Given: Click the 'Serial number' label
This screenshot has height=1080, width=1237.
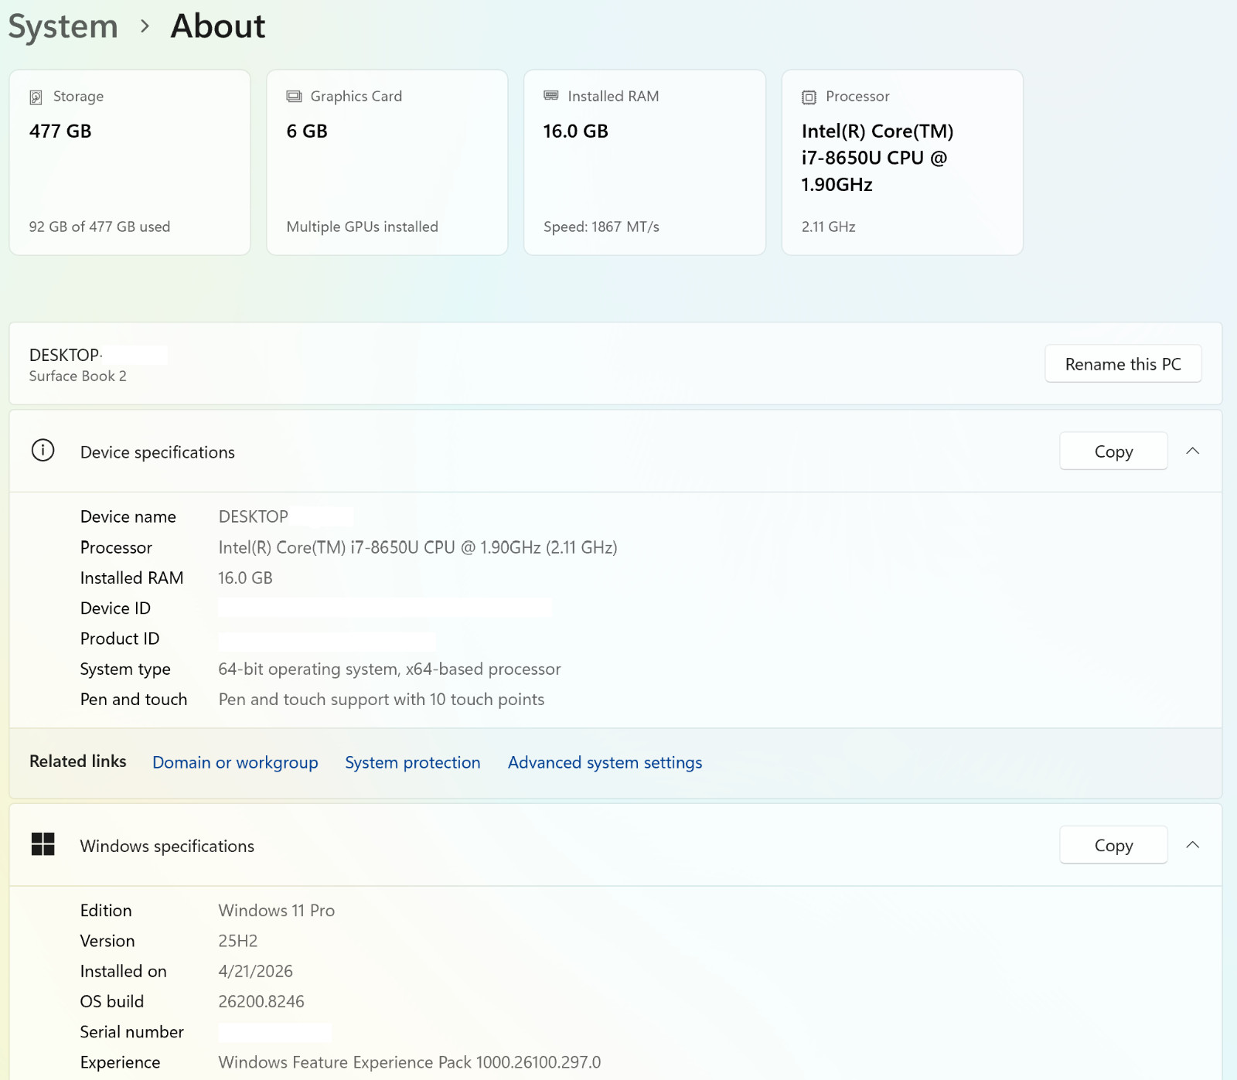Looking at the screenshot, I should point(132,1032).
